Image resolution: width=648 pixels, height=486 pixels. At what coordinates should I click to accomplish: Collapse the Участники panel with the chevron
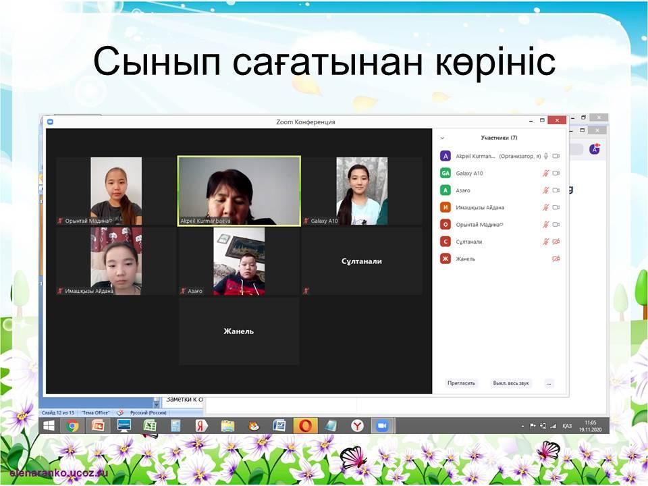pos(442,138)
